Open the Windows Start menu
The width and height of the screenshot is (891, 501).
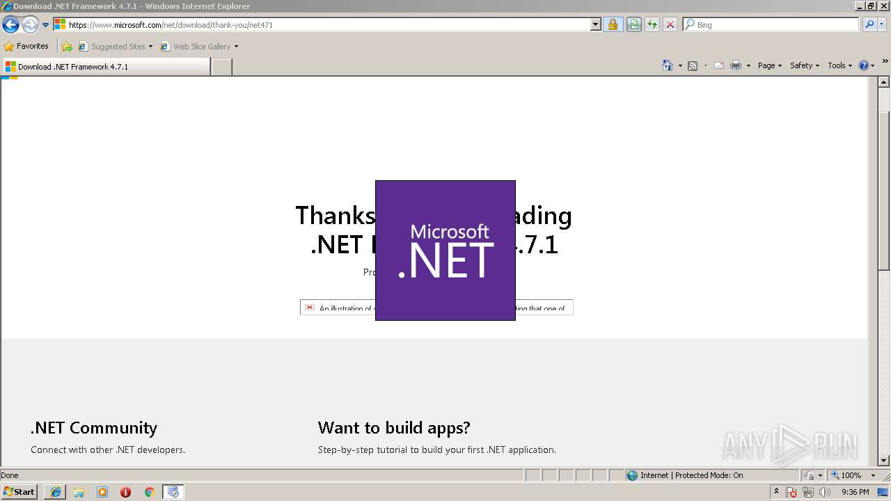(x=19, y=491)
